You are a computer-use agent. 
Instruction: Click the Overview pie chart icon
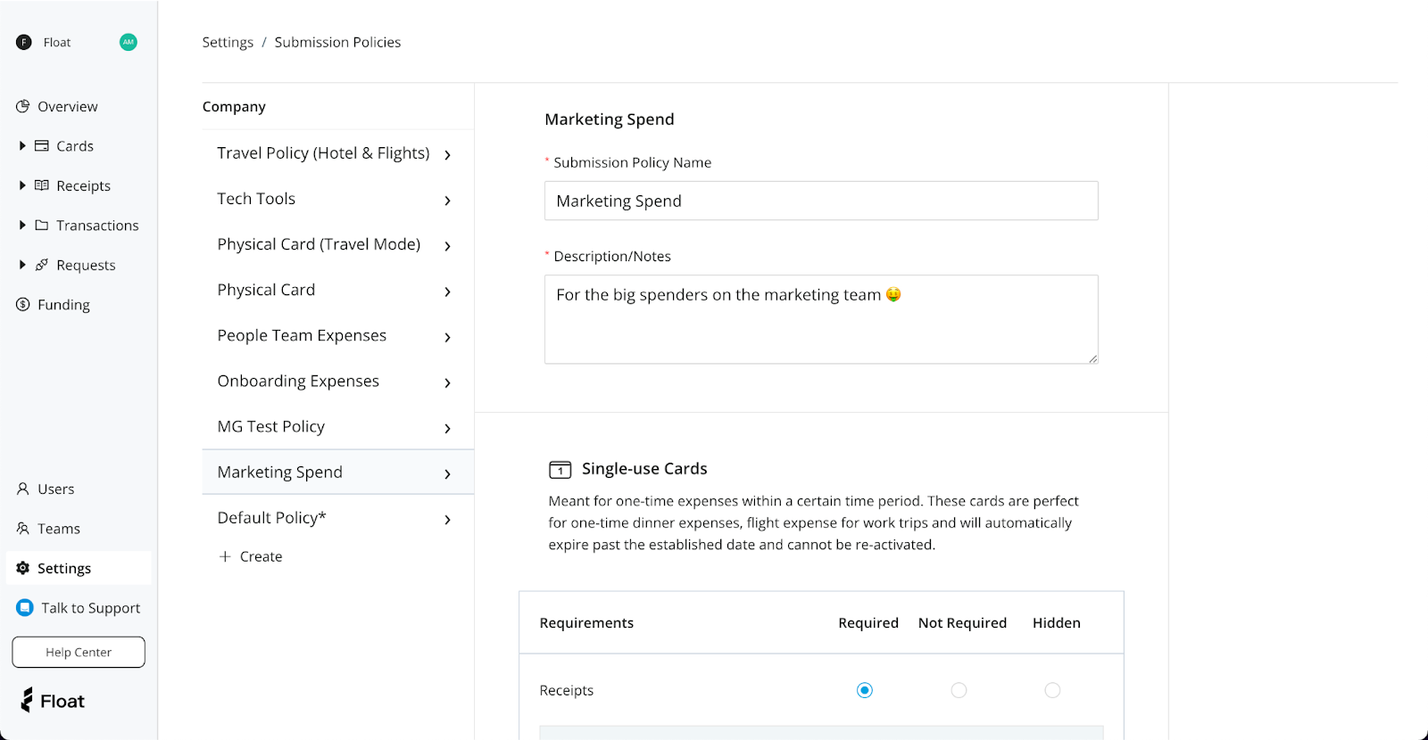tap(23, 106)
